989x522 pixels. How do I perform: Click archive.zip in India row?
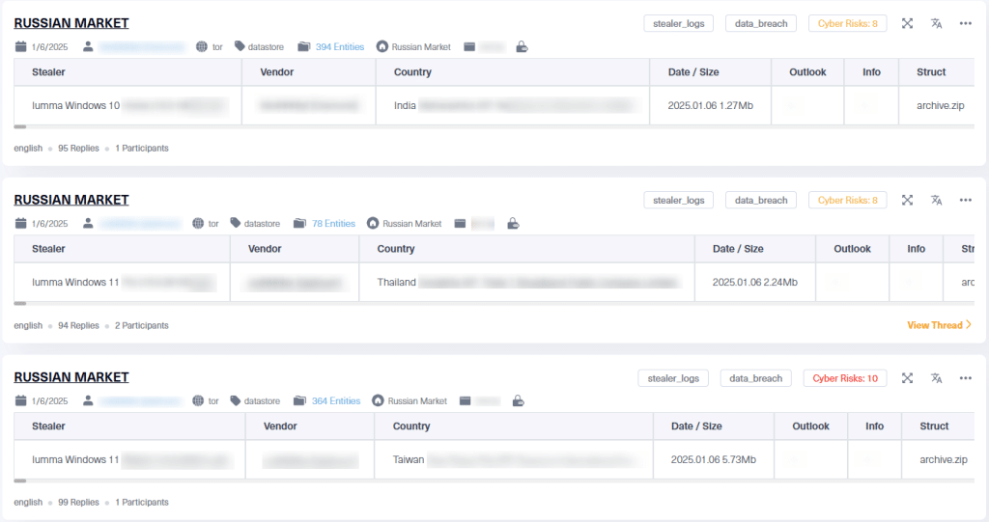[941, 106]
